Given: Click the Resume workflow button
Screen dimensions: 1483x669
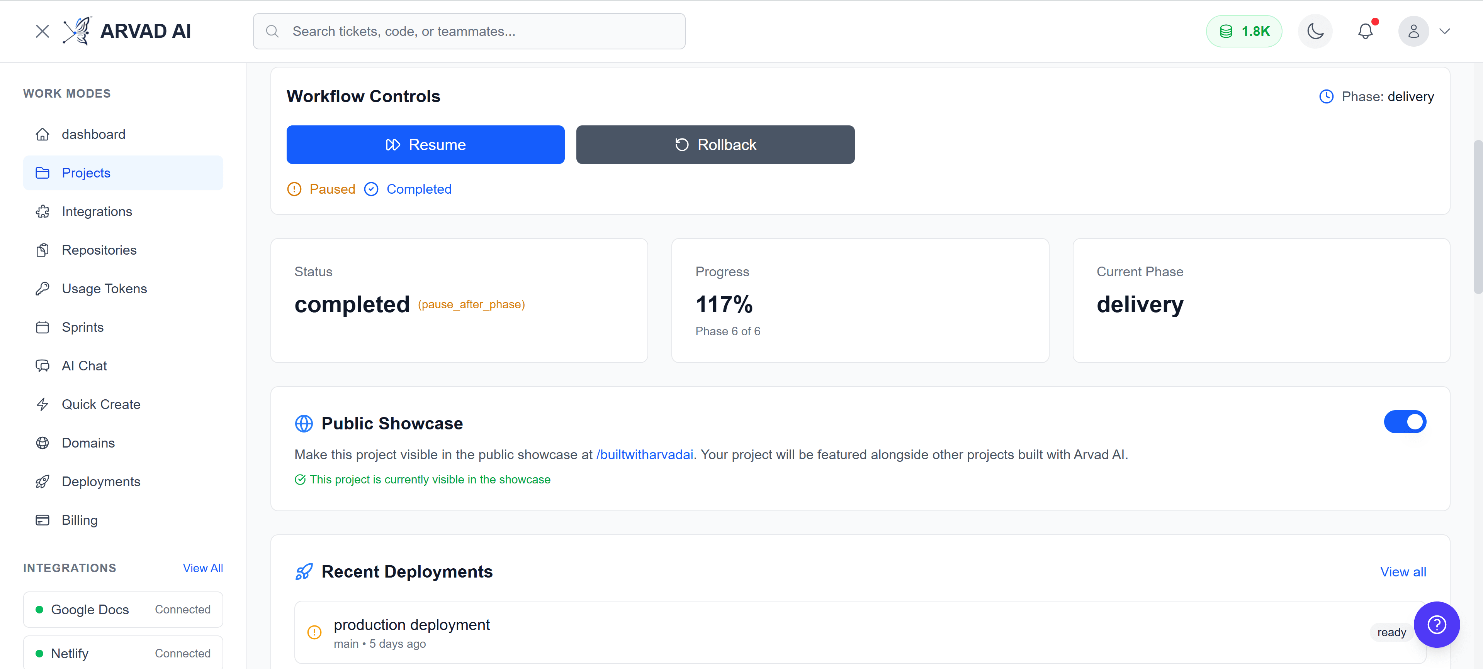Looking at the screenshot, I should [425, 144].
